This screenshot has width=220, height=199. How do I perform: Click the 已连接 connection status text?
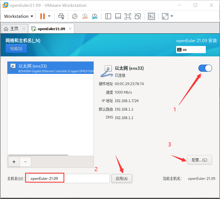[x=120, y=75]
